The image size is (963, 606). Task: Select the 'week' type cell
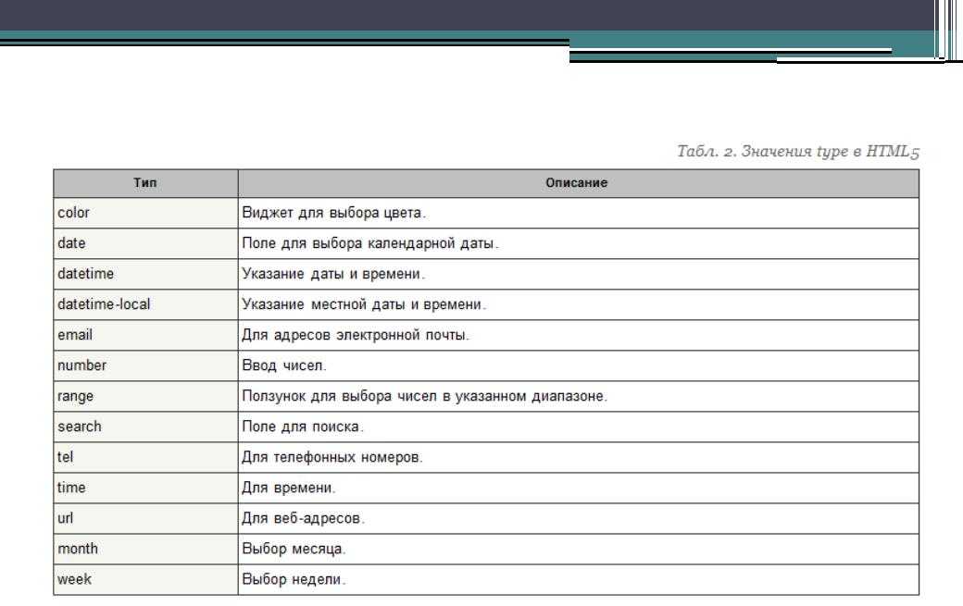pos(145,579)
